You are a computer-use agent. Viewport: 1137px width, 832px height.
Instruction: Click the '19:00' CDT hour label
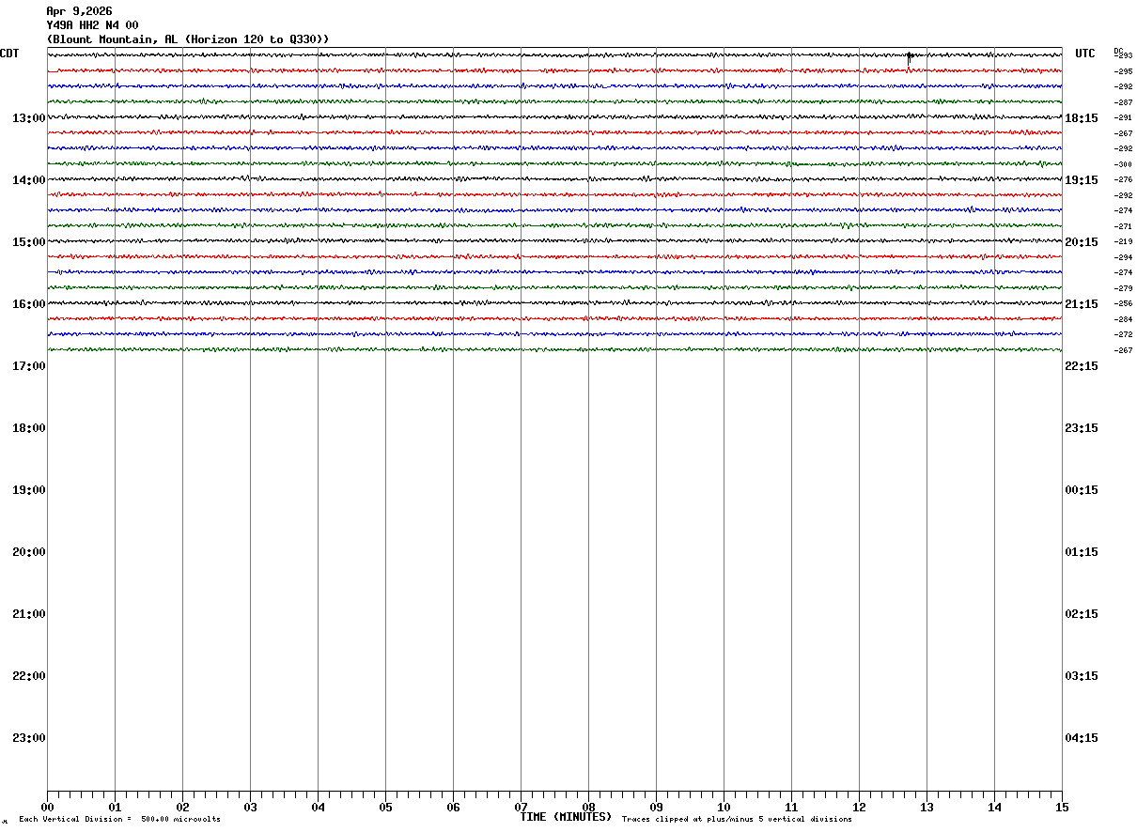pos(29,489)
